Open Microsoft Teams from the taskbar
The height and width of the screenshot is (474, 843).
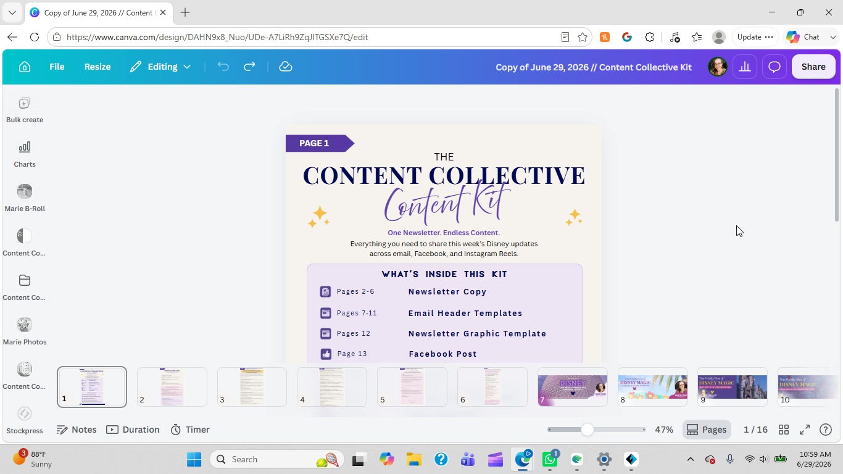coord(468,459)
